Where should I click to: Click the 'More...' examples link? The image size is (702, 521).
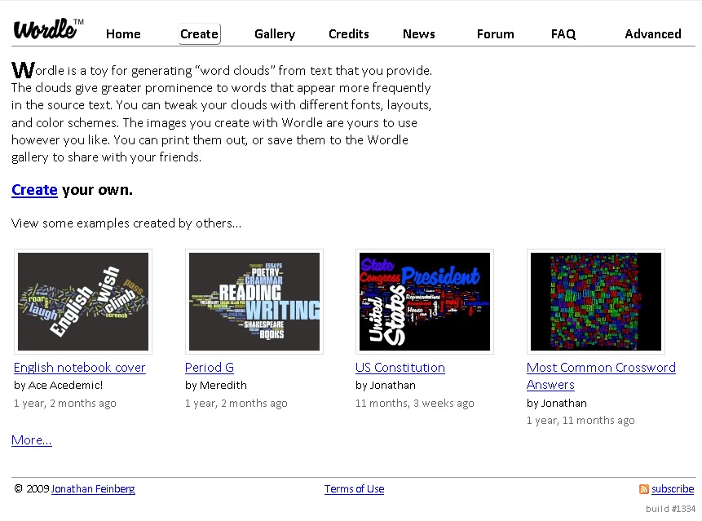(32, 440)
